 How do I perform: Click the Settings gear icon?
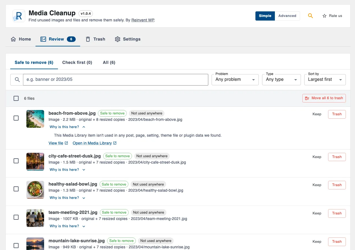(x=118, y=39)
